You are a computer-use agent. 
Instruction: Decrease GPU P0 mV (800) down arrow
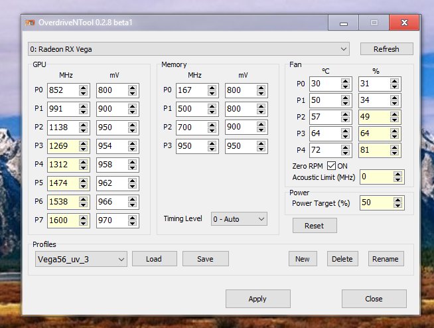(133, 93)
